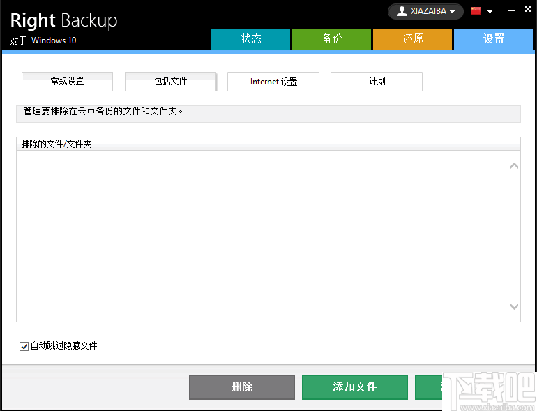
Task: Close the Right Backup window
Action: 528,10
